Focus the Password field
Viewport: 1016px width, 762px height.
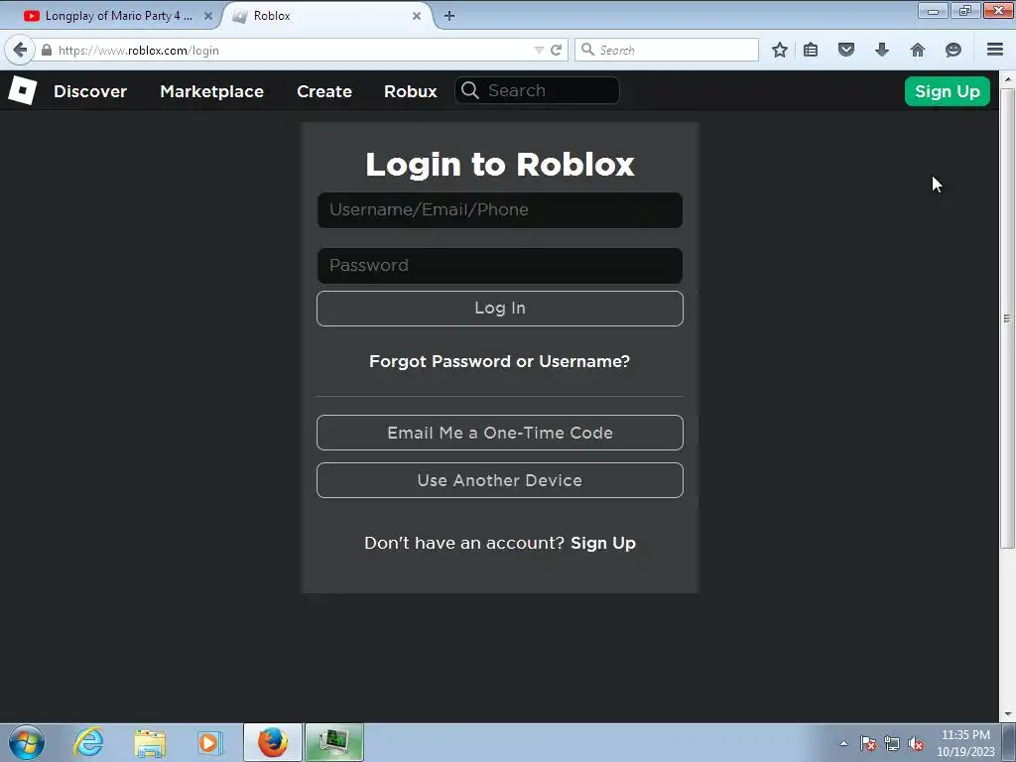[x=500, y=266]
